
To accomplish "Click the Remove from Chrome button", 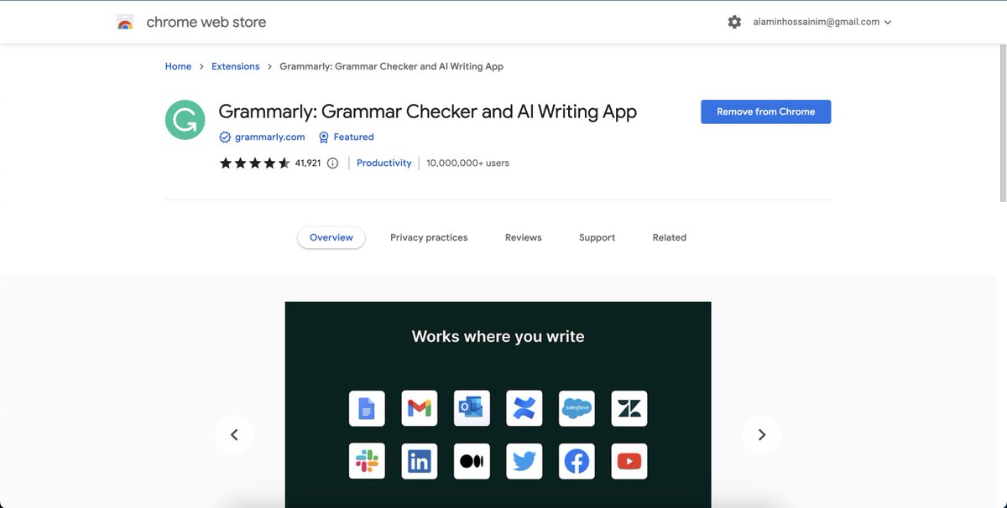I will click(x=766, y=111).
